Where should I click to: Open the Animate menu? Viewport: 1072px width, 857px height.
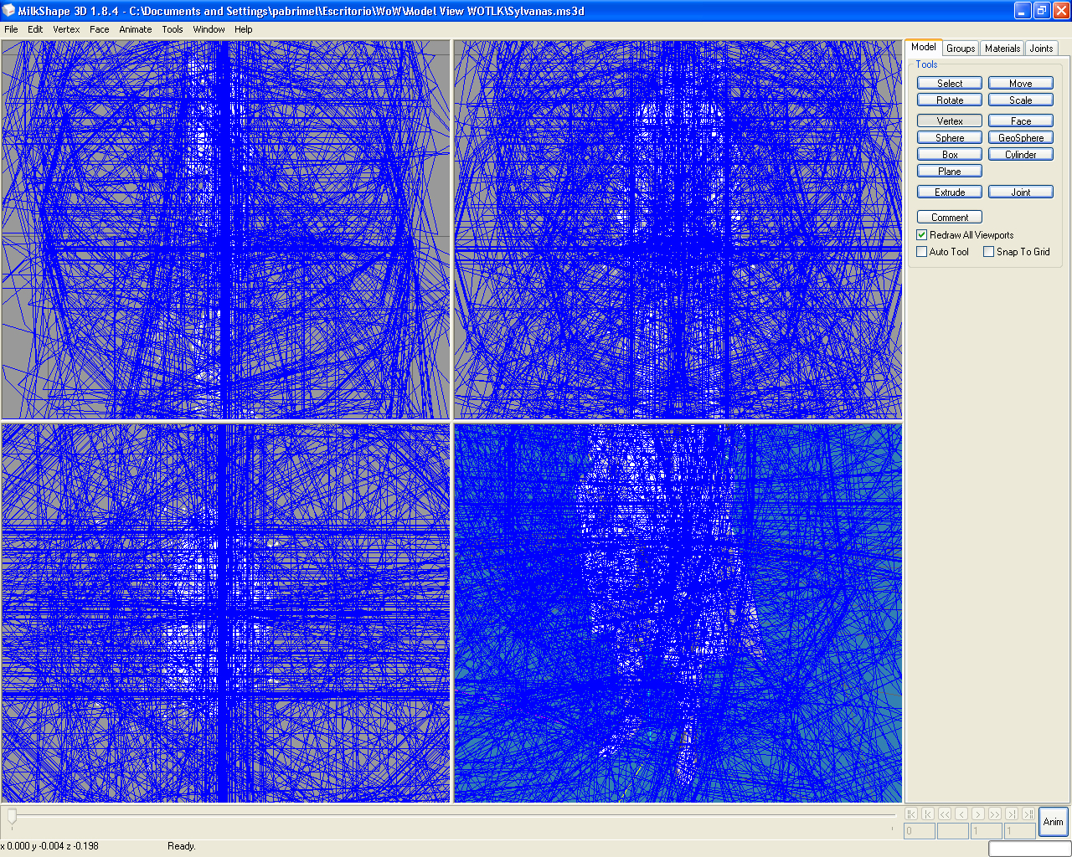[x=136, y=29]
